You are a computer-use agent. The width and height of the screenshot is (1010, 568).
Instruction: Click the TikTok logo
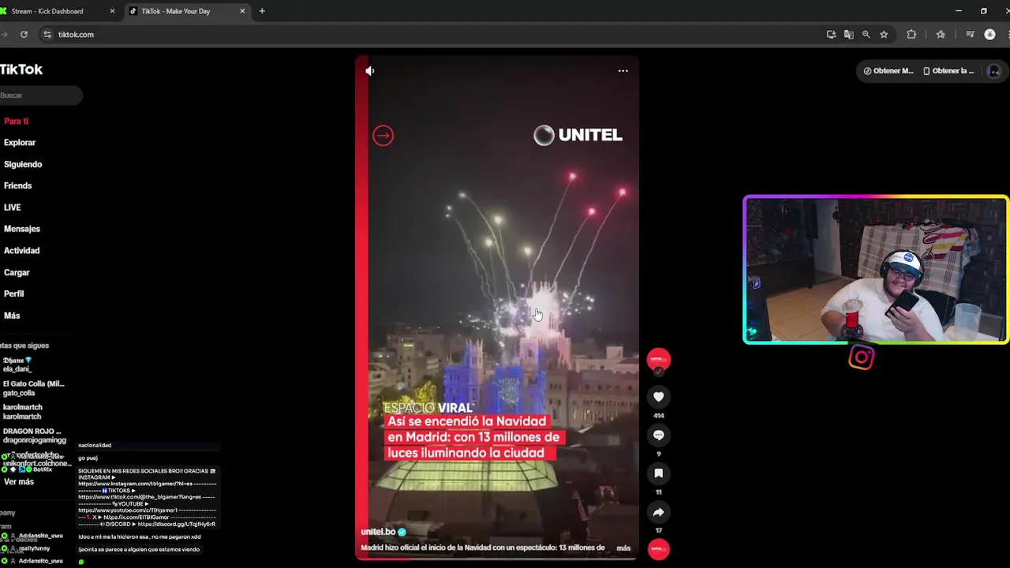click(x=21, y=69)
